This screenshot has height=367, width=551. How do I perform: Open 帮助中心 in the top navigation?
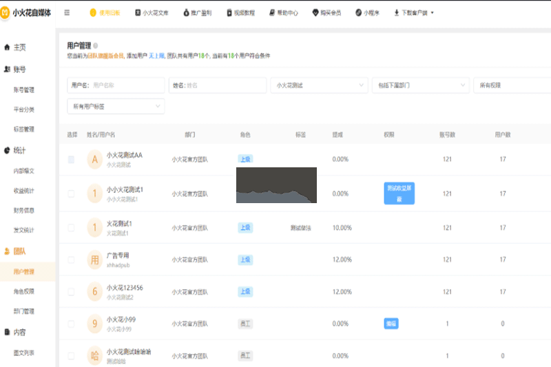tap(283, 12)
